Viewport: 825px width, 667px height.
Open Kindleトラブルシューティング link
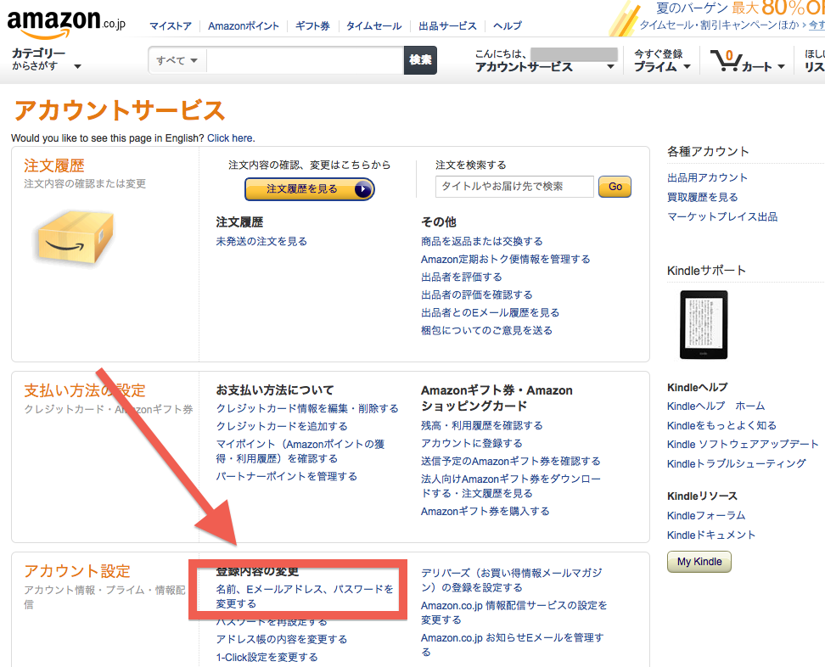pyautogui.click(x=736, y=463)
